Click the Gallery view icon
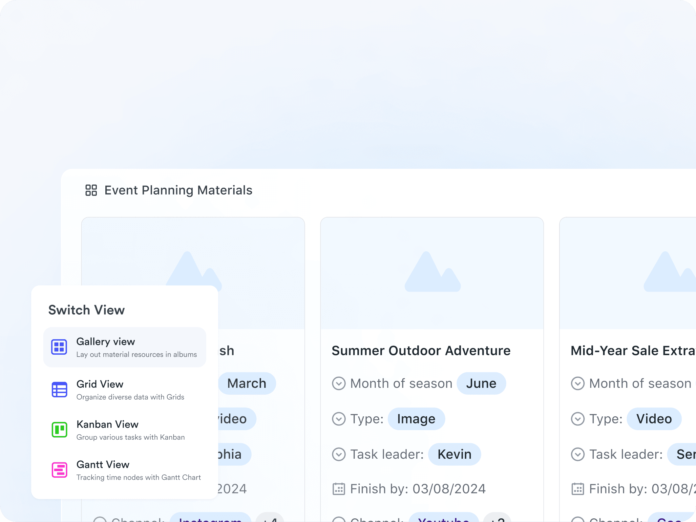 tap(59, 347)
